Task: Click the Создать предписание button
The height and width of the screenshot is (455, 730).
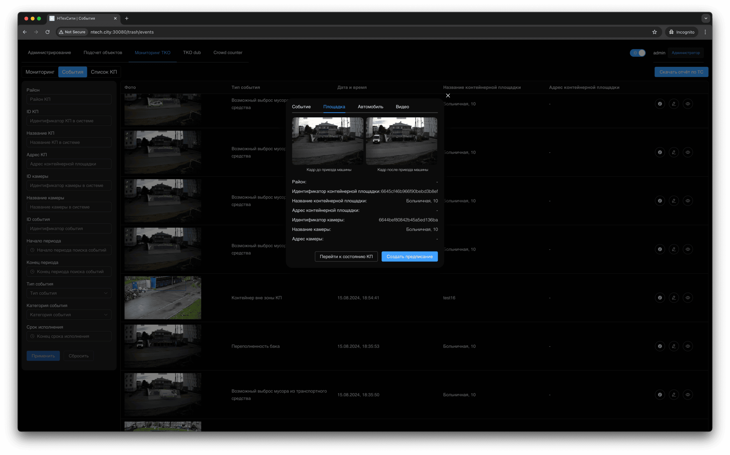Action: point(409,257)
